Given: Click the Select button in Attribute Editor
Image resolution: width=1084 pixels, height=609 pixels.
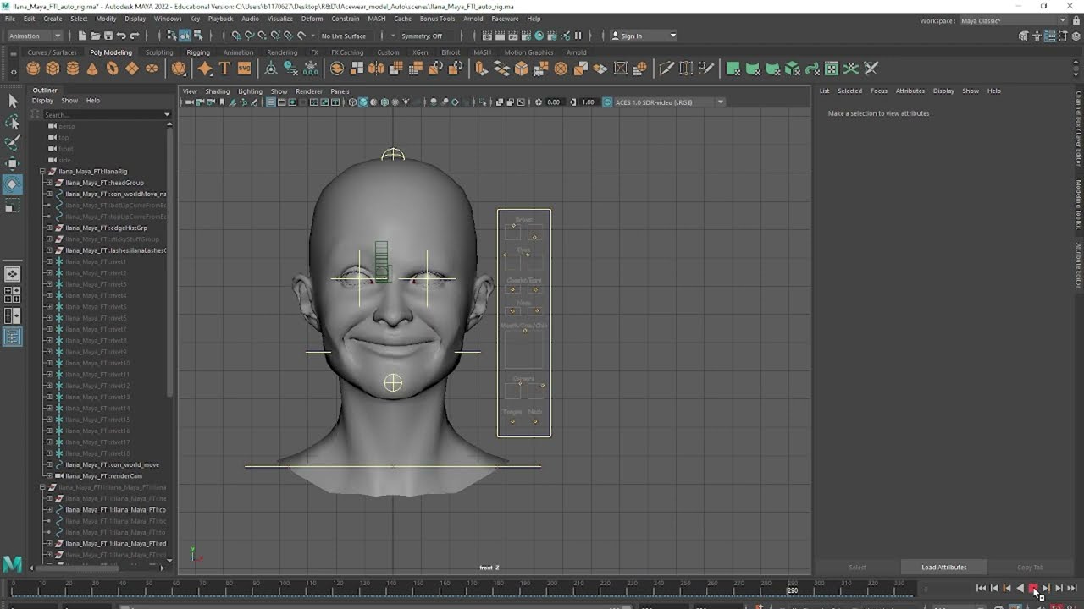Looking at the screenshot, I should (857, 568).
